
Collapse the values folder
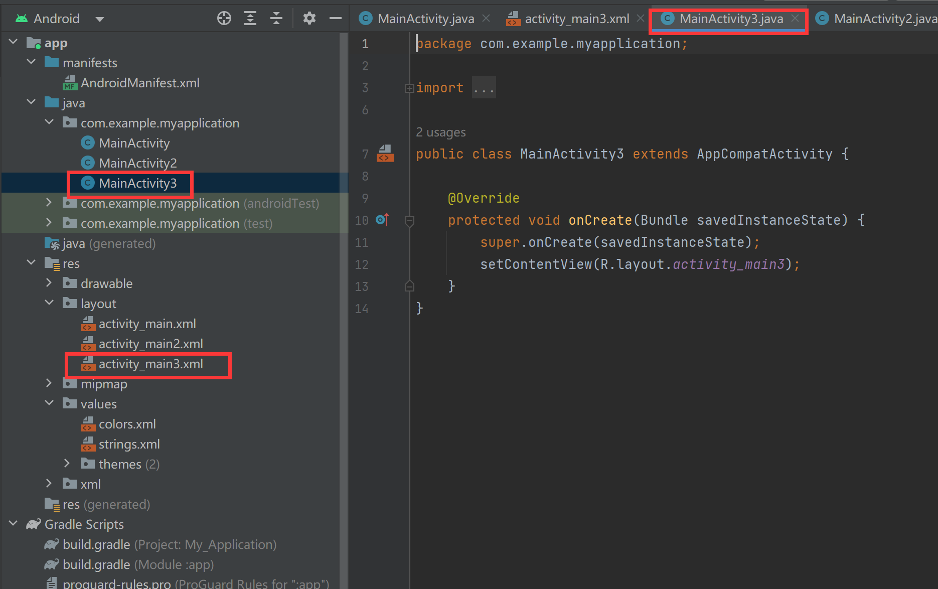coord(49,403)
